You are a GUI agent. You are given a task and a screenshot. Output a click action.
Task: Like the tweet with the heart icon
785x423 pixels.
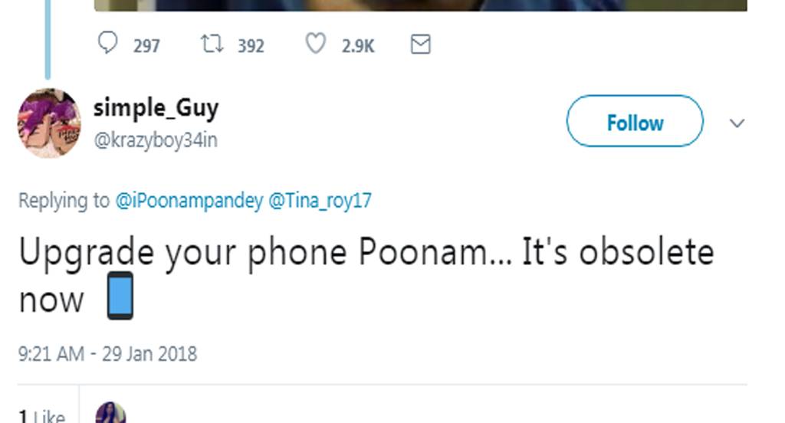coord(316,44)
